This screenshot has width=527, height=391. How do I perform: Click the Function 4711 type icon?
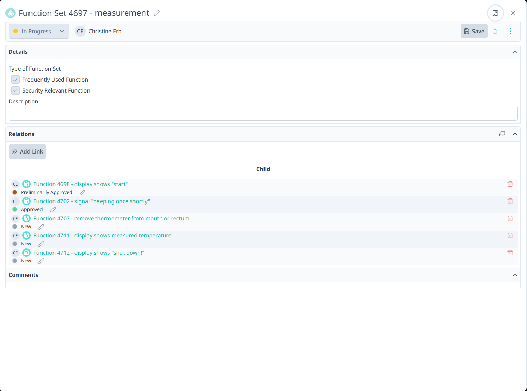pyautogui.click(x=26, y=235)
